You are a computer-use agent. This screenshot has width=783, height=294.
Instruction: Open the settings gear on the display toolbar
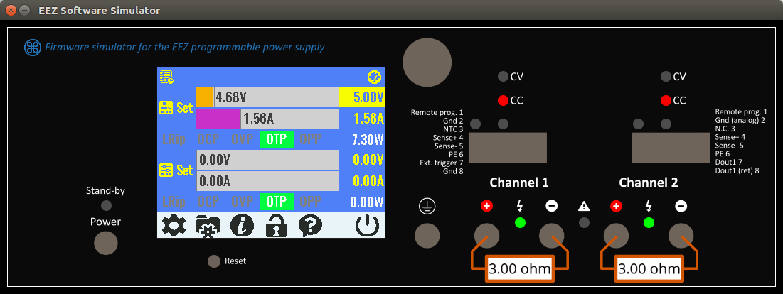click(x=174, y=226)
